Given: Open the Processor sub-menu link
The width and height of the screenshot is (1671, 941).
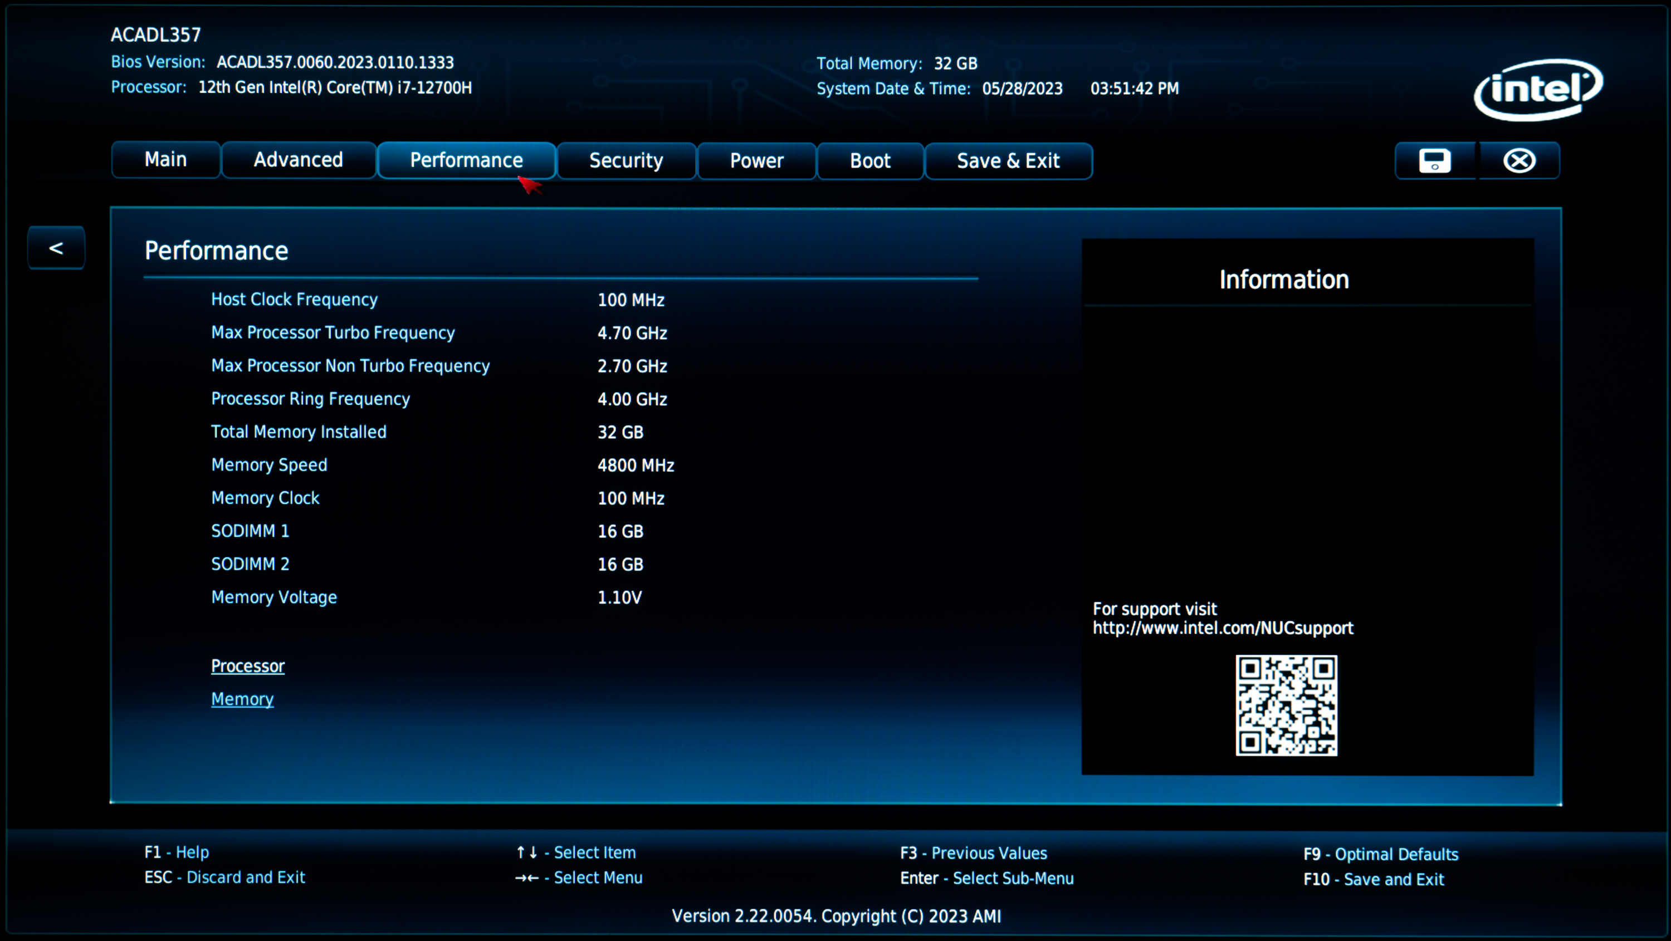Looking at the screenshot, I should pos(248,666).
